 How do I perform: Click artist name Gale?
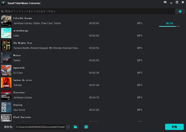coord(16,36)
